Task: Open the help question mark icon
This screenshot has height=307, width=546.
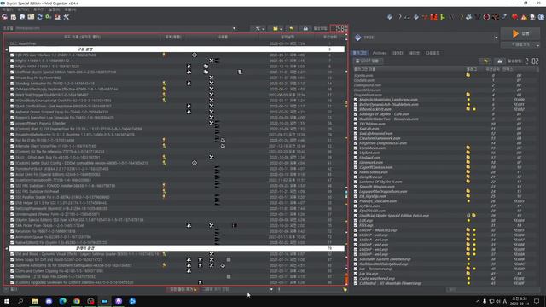Action: pyautogui.click(x=541, y=17)
